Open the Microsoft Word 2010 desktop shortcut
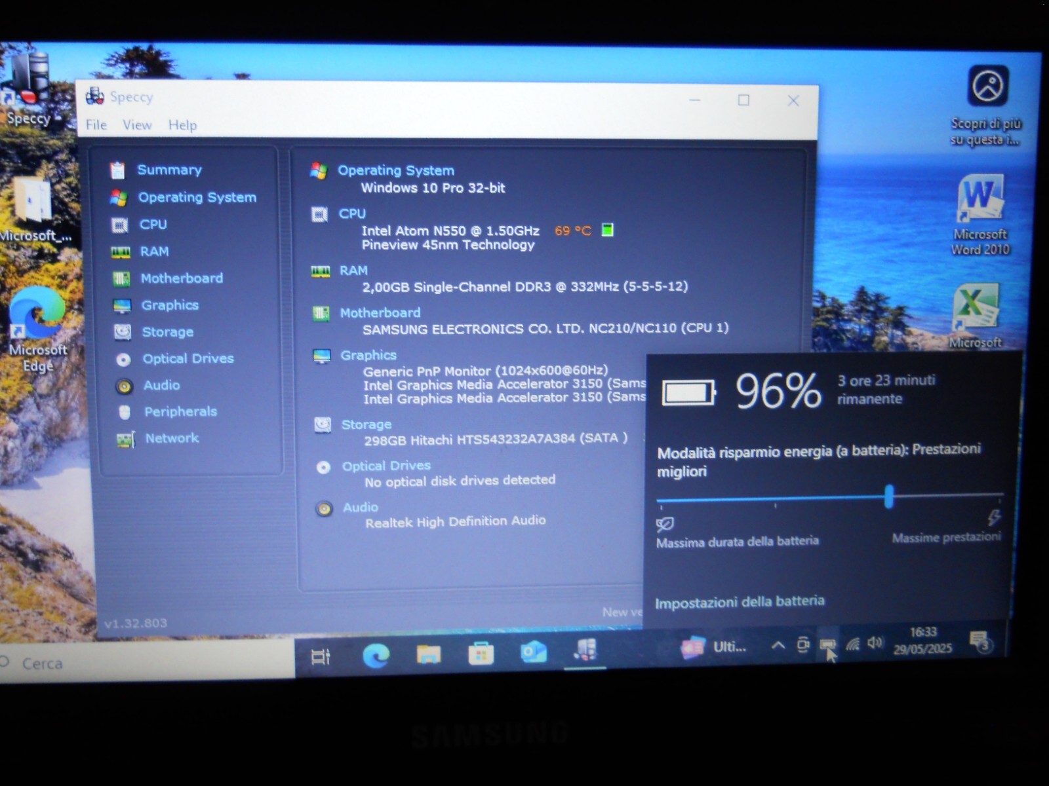 click(x=980, y=215)
